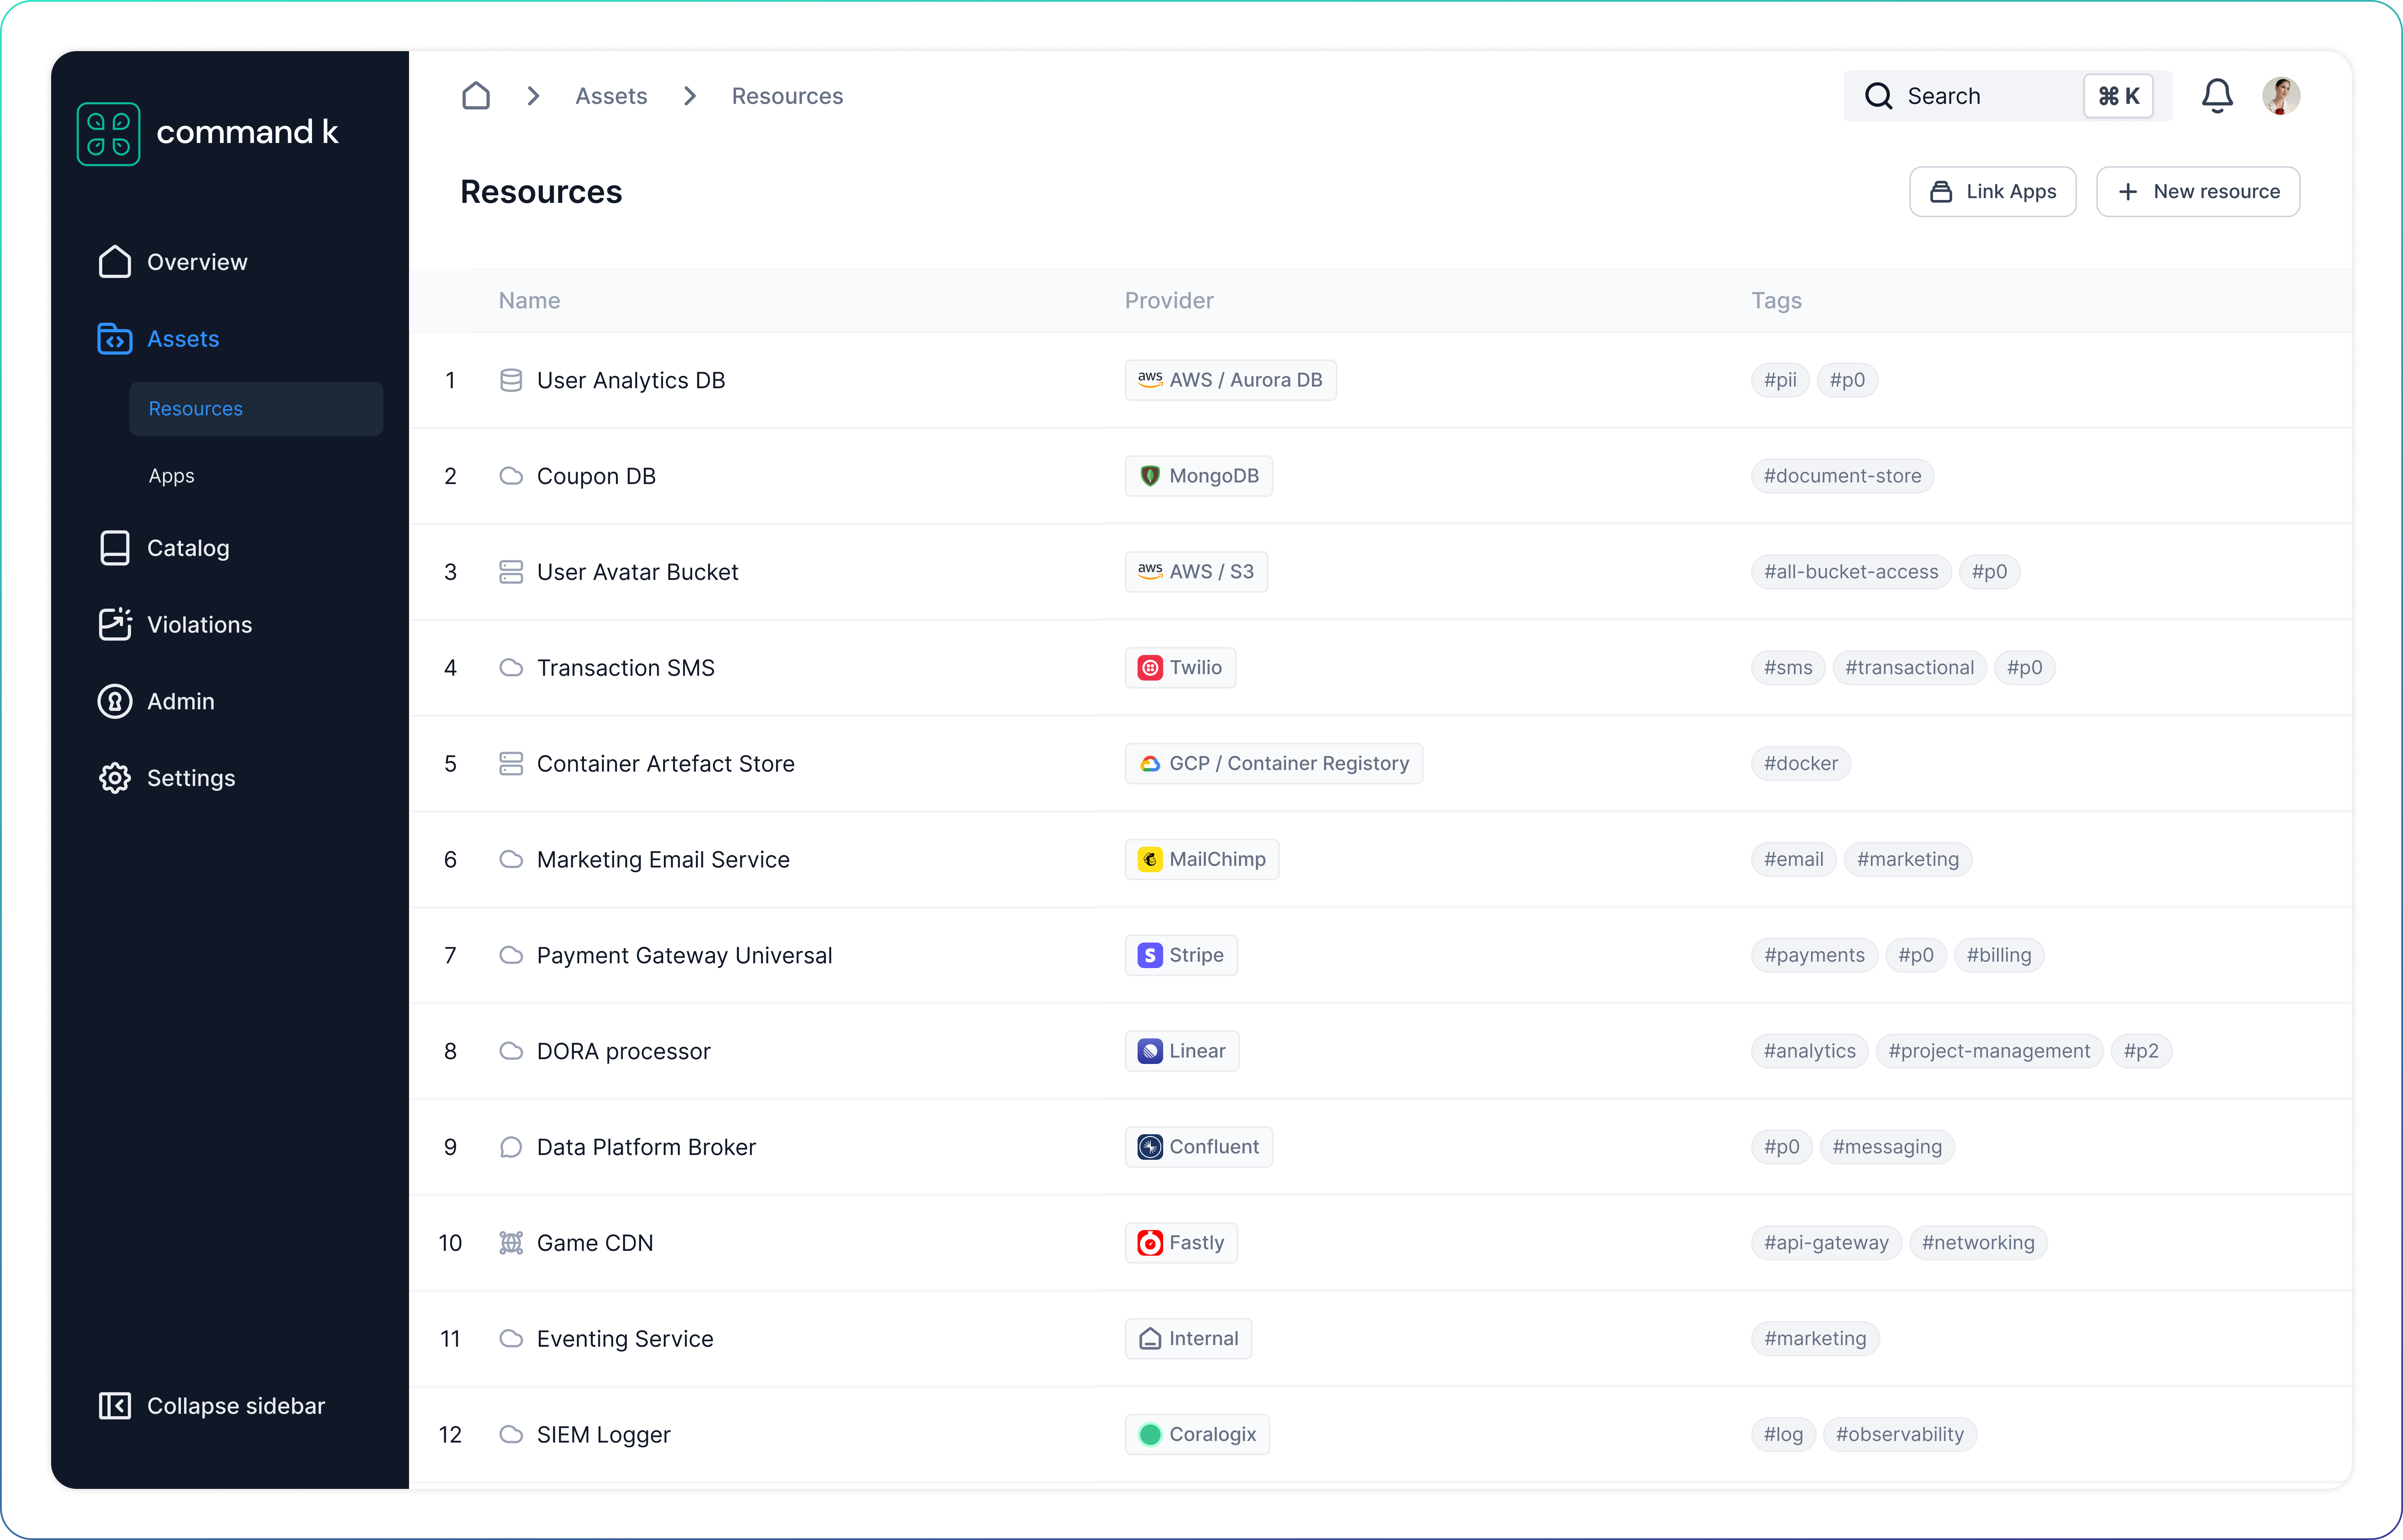This screenshot has height=1540, width=2403.
Task: Click the #all-bucket-access tag
Action: tap(1851, 572)
